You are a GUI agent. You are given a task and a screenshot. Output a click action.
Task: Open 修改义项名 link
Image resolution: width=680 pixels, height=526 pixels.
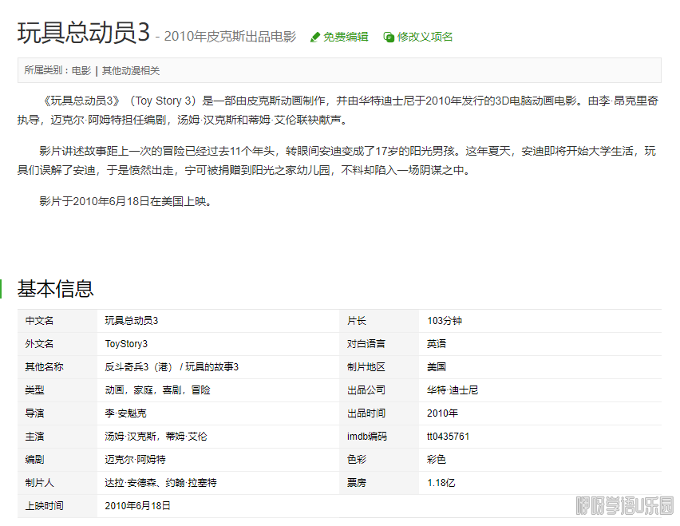425,37
